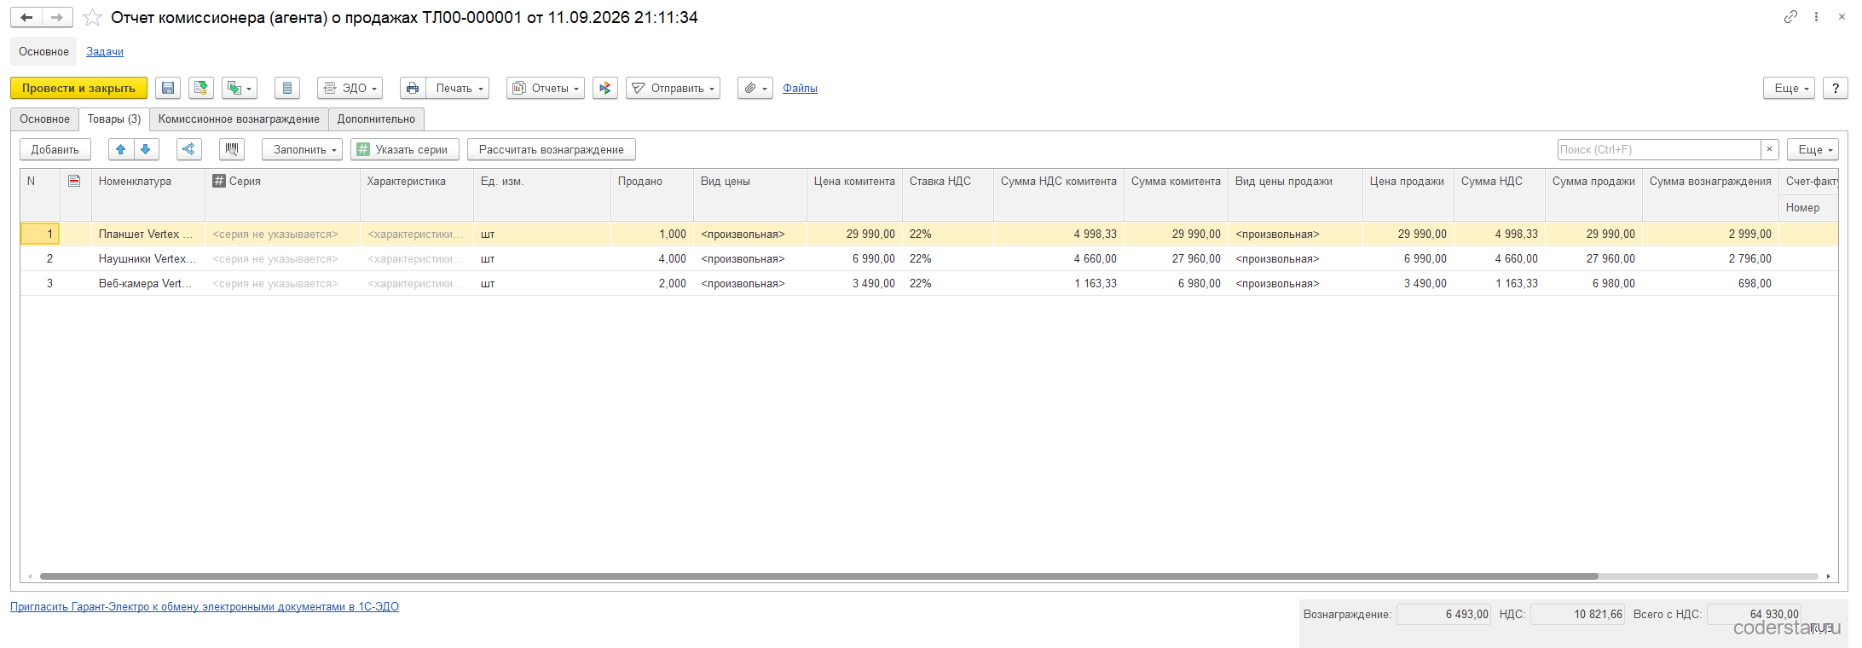
Task: Show accounting entries via the red-blue arrow icon
Action: tap(605, 88)
